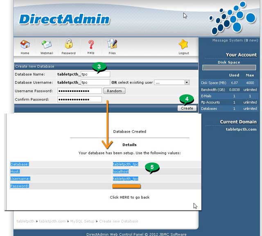The height and width of the screenshot is (236, 262).
Task: Click into the Username Password field
Action: [79, 91]
